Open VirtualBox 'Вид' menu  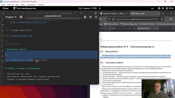[17, 5]
